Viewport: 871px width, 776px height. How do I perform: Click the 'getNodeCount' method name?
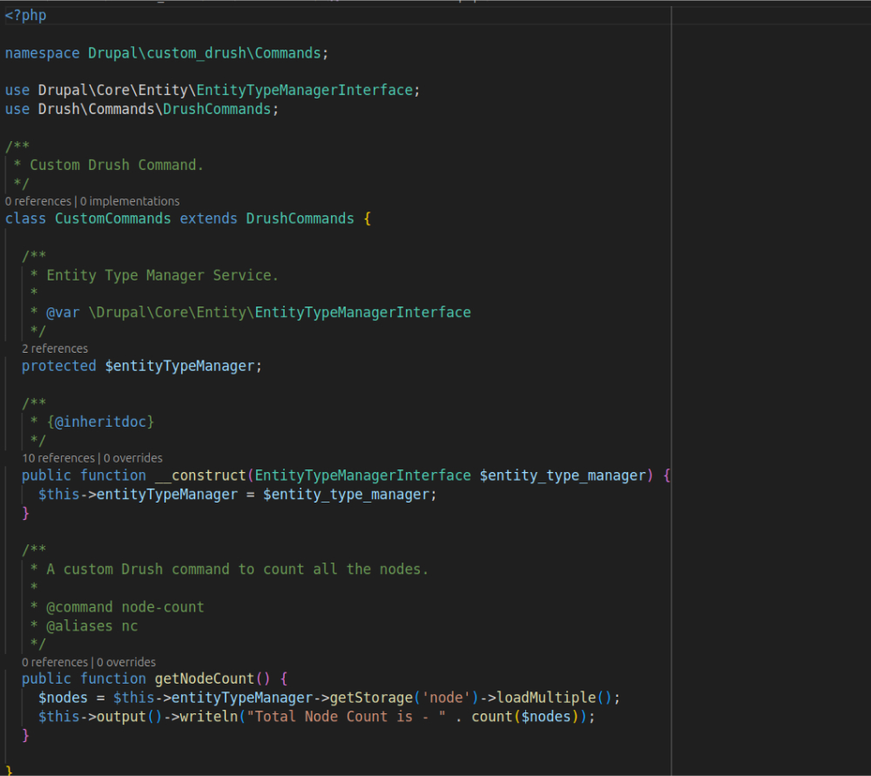click(205, 678)
